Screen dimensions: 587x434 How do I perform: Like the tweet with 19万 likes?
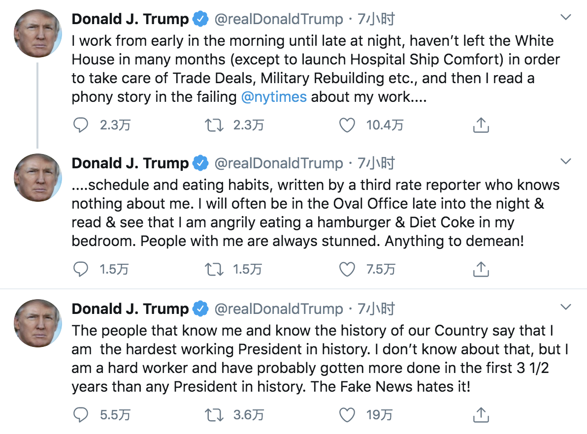coord(347,415)
